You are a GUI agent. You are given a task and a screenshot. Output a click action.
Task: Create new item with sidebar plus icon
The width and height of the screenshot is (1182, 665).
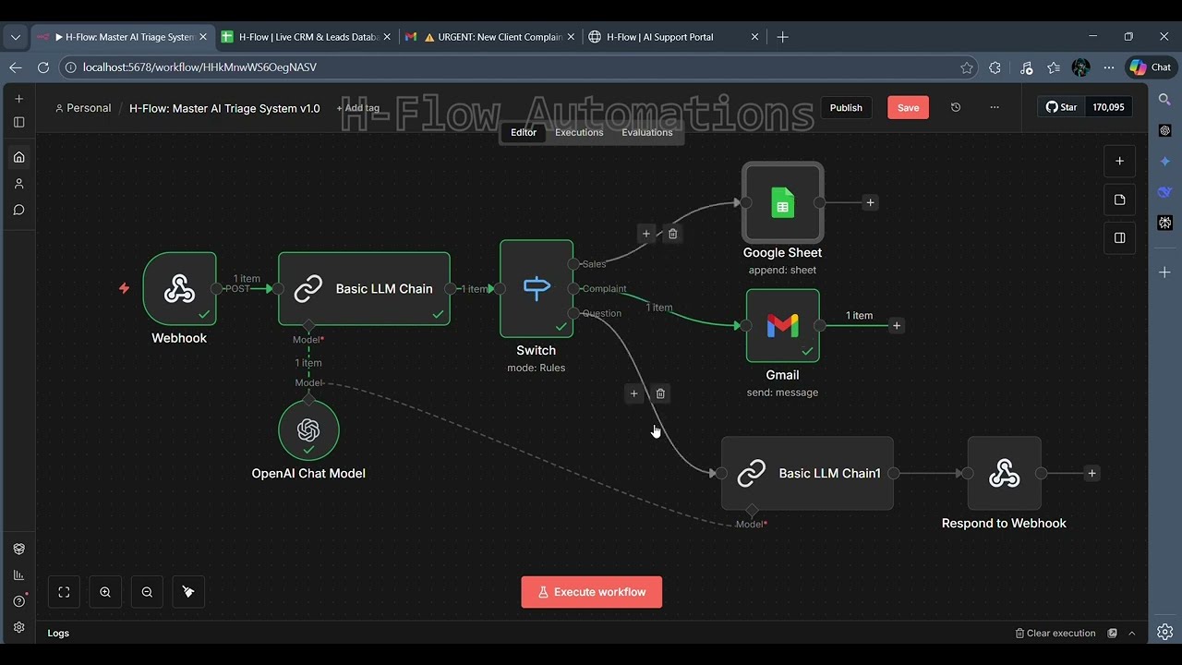pos(18,98)
